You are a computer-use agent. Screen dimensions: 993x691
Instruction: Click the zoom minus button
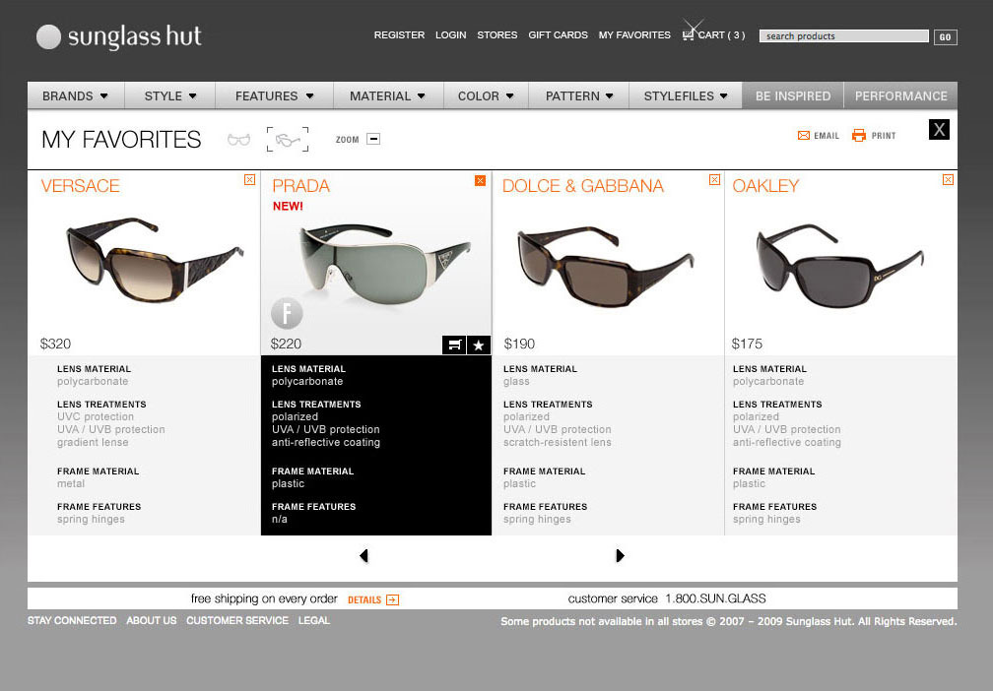tap(373, 139)
